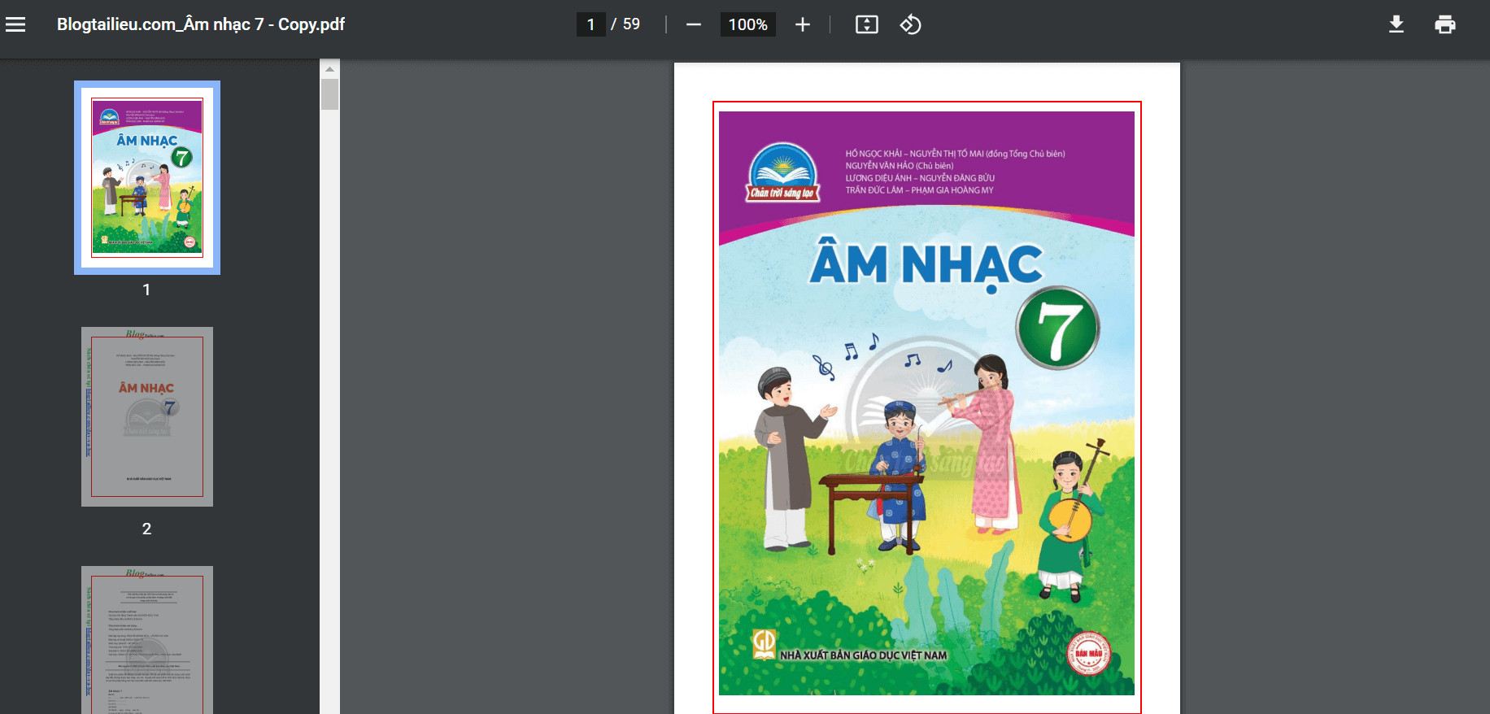Screen dimensions: 1490x714
Task: Click the fit to page icon
Action: [867, 24]
